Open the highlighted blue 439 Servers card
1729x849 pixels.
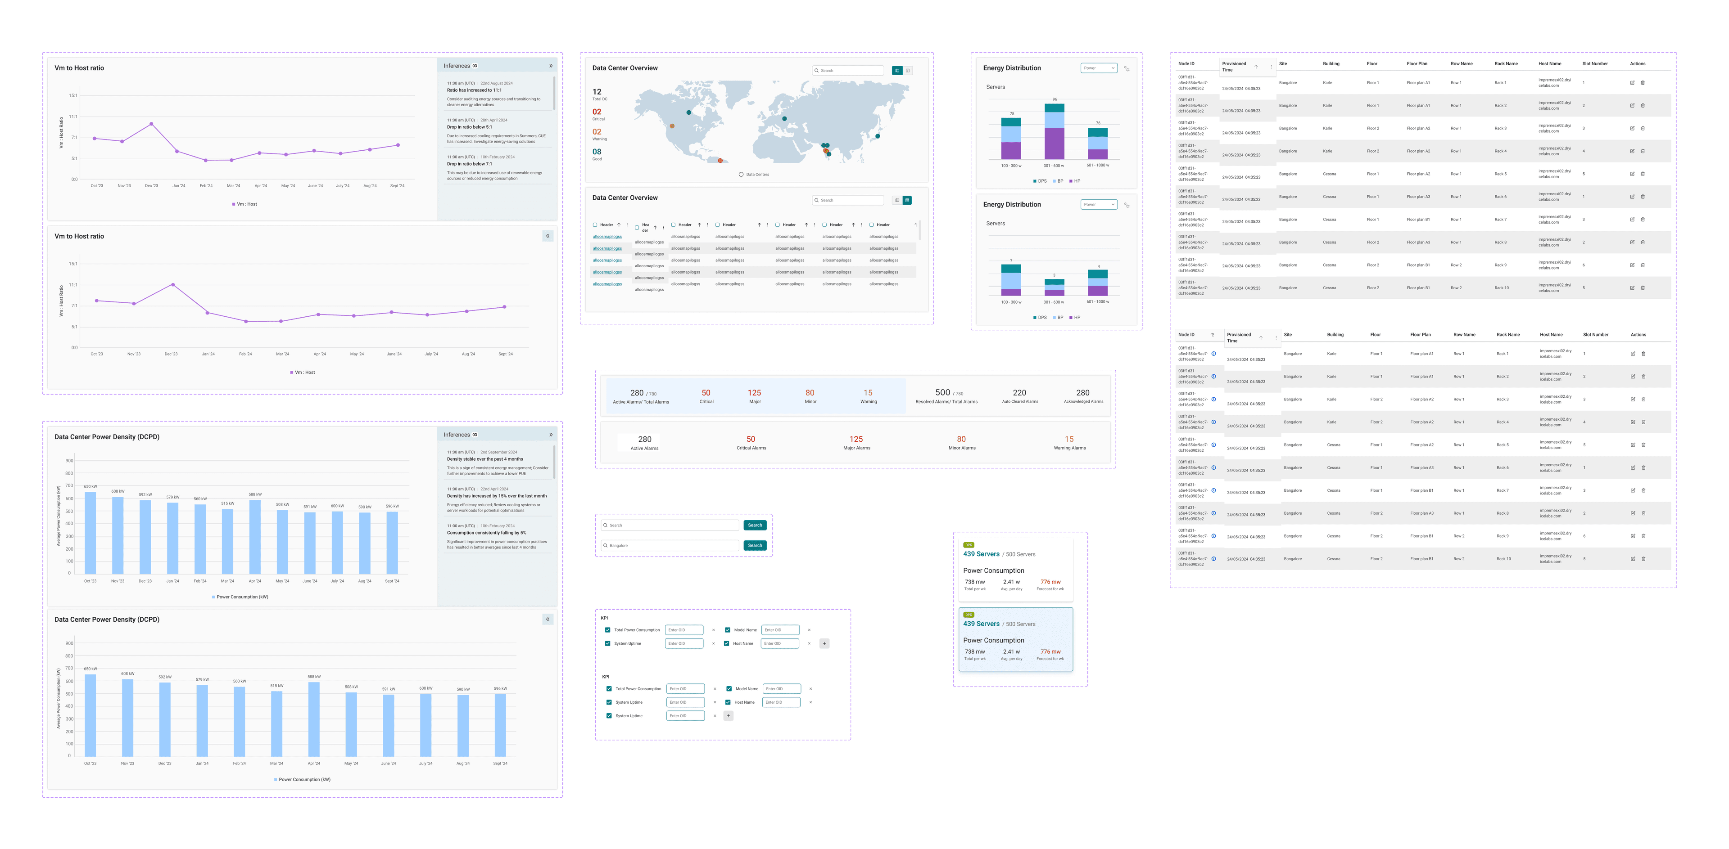pyautogui.click(x=1015, y=638)
